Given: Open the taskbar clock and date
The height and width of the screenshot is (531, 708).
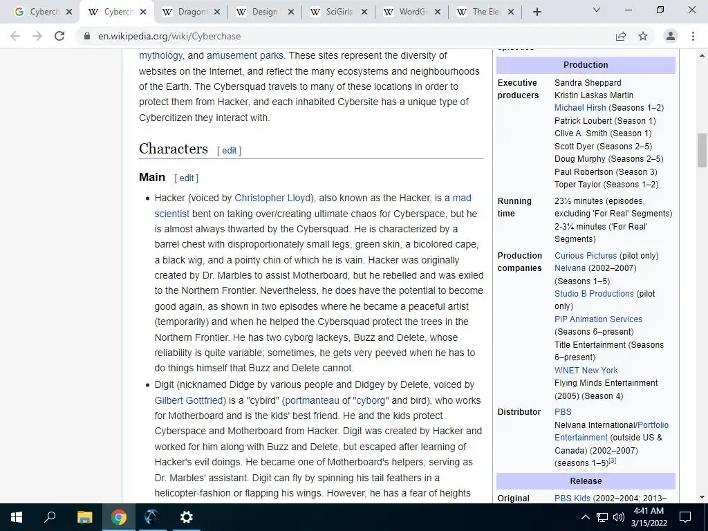Looking at the screenshot, I should [649, 517].
